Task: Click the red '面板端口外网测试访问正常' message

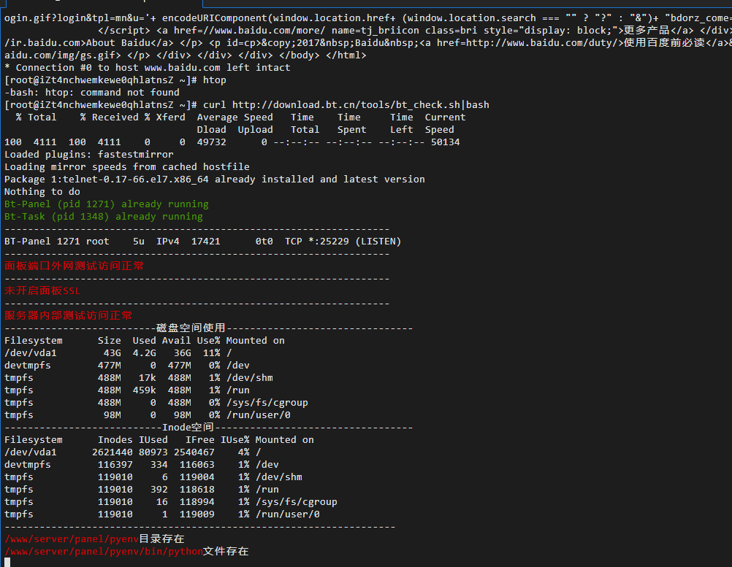Action: click(75, 266)
